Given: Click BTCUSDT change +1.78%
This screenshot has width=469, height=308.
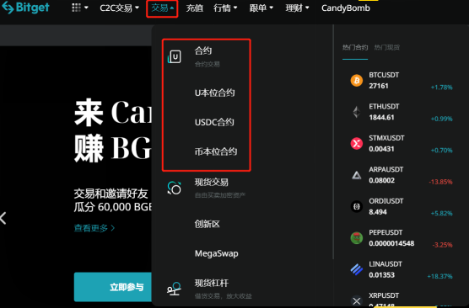Looking at the screenshot, I should [x=441, y=88].
